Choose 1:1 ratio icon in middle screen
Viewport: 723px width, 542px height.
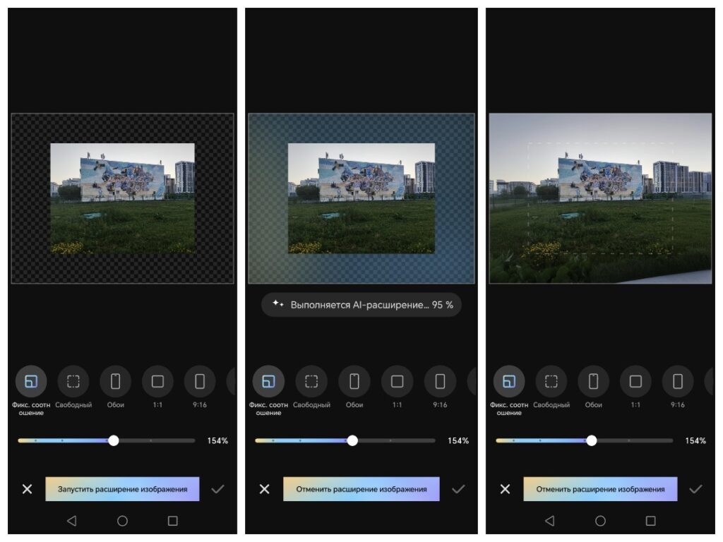(397, 381)
